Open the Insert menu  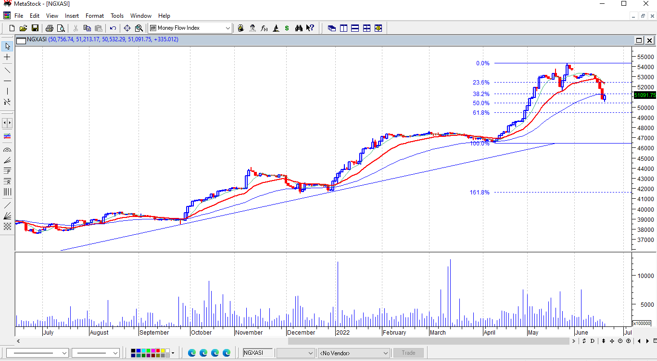[72, 16]
